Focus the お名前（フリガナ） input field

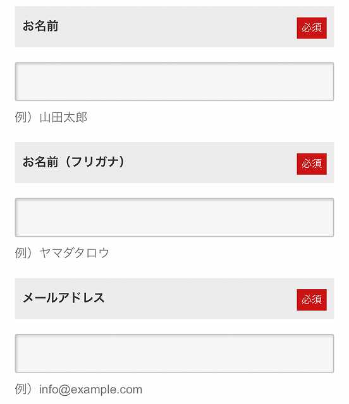[174, 217]
